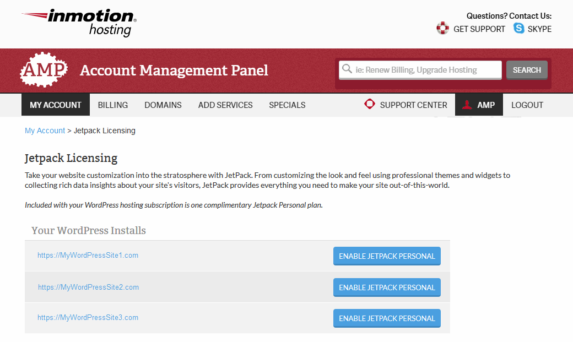Click the Questions? Contact Us text
Image resolution: width=573 pixels, height=342 pixels.
509,16
